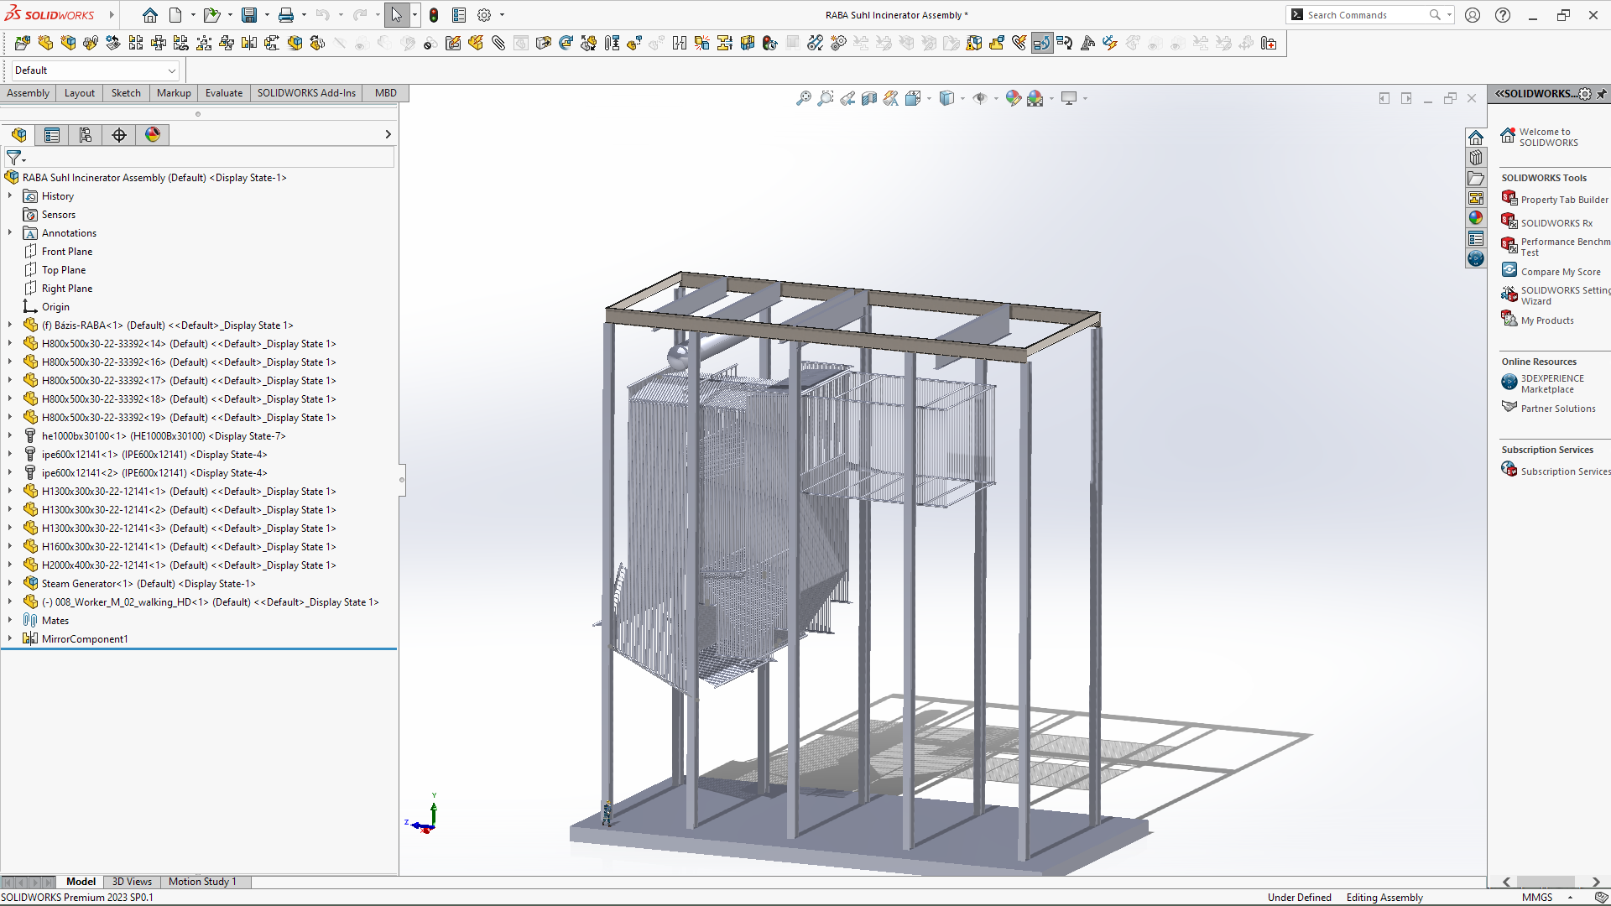The width and height of the screenshot is (1611, 906).
Task: Open the Hide/Show Items eye dropdown
Action: pos(995,99)
